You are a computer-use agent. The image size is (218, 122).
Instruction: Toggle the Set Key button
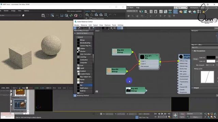tap(182, 117)
